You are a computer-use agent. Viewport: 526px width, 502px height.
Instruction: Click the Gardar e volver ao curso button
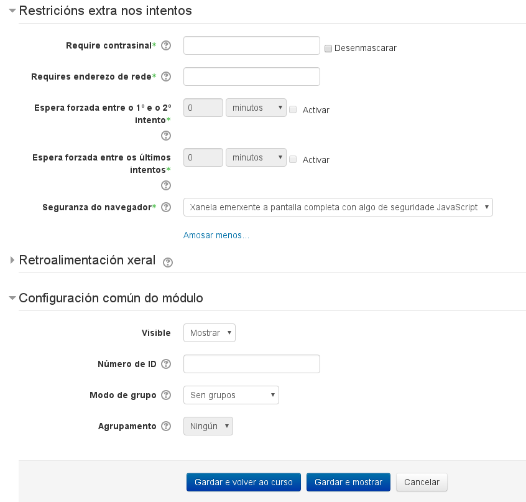pos(244,482)
